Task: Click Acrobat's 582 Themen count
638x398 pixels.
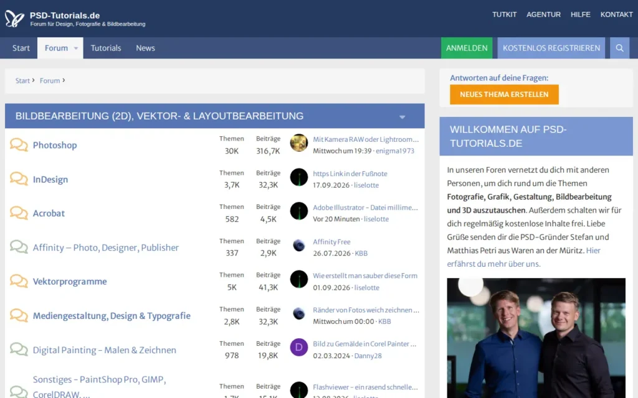Action: coord(232,220)
